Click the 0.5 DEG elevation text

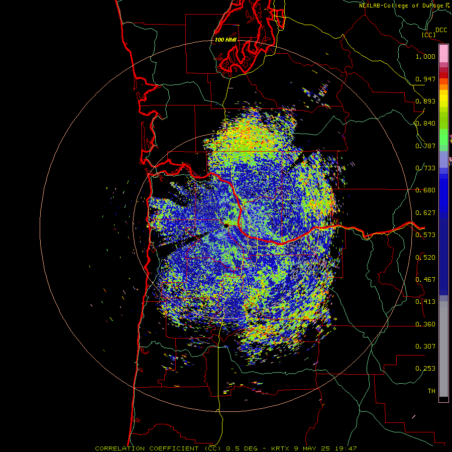point(241,448)
